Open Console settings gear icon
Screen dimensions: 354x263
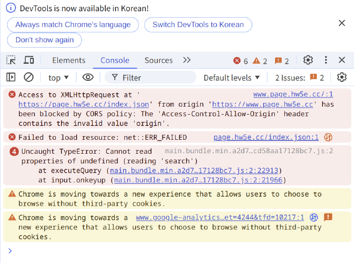342,78
